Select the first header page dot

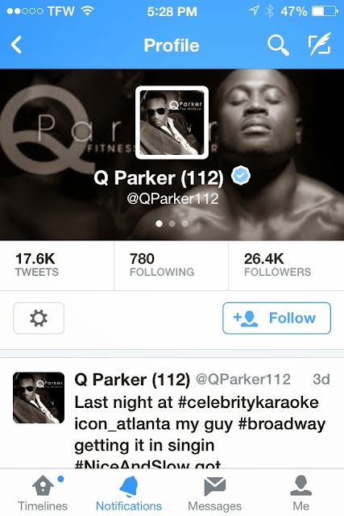pyautogui.click(x=160, y=223)
